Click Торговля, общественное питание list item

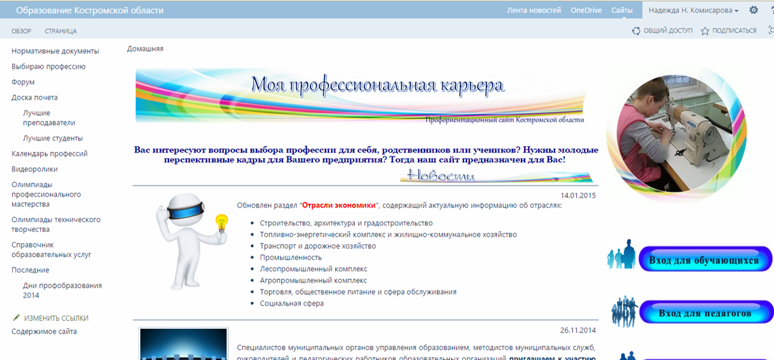(358, 292)
